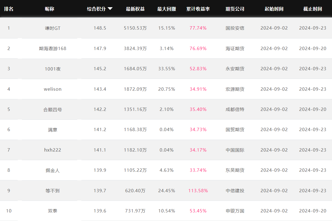Viewport: 332px width, 221px height.
Task: Click futures company 宏源期货
Action: tap(235, 89)
